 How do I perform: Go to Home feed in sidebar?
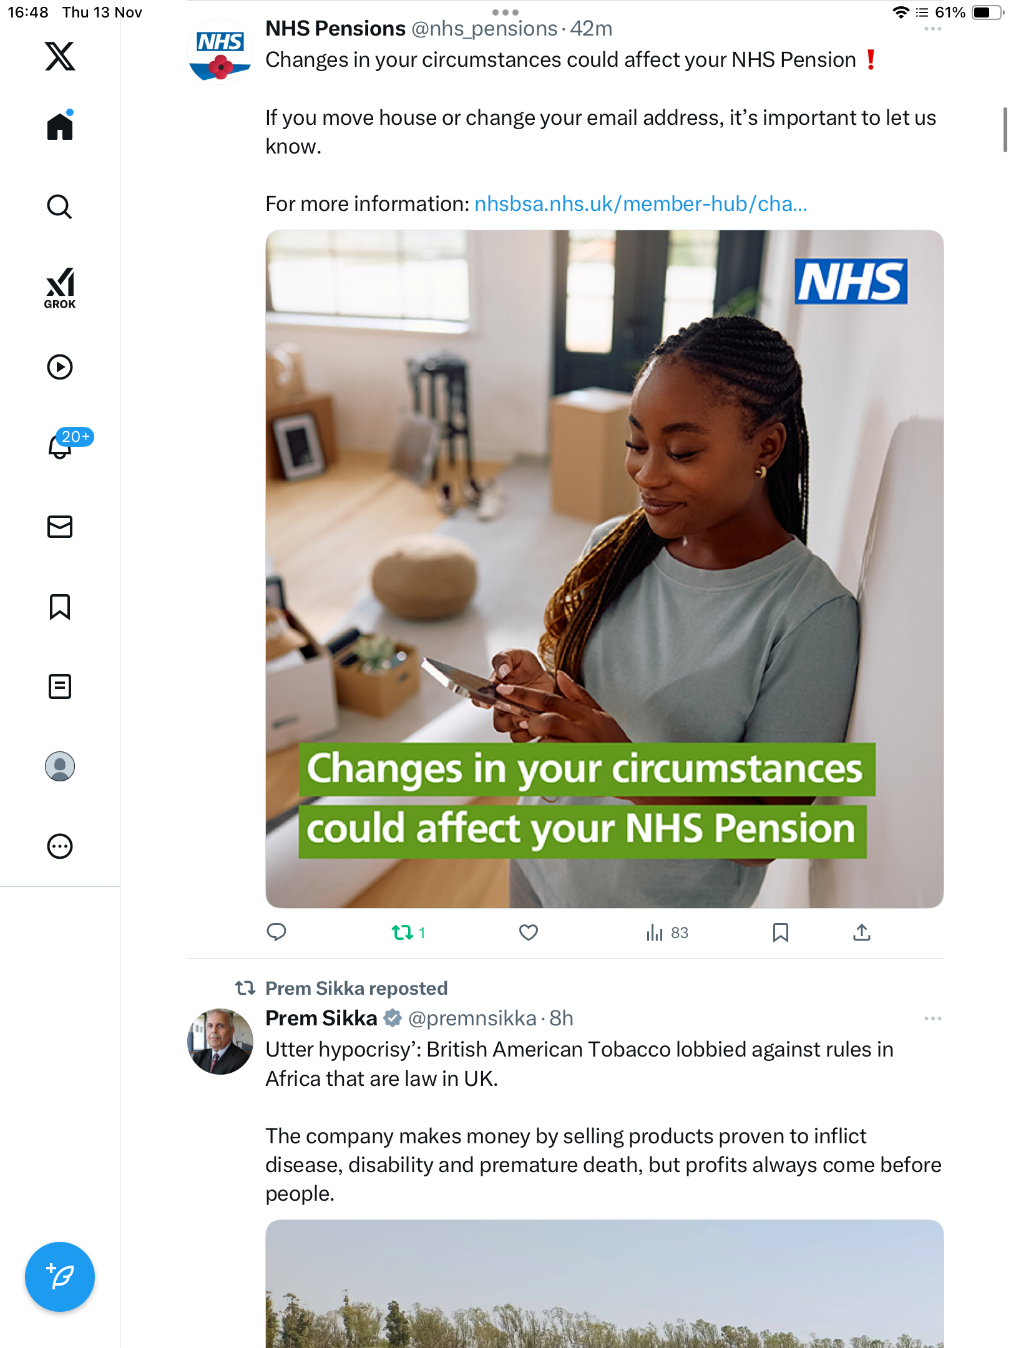60,125
